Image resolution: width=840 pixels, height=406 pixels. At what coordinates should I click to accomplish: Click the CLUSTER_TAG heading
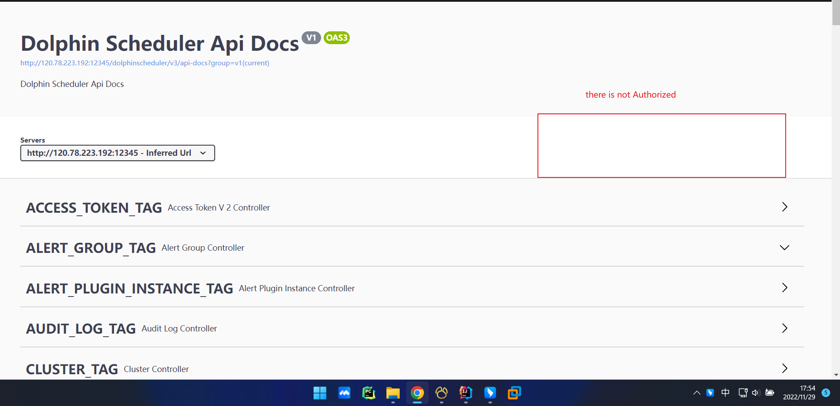[72, 369]
